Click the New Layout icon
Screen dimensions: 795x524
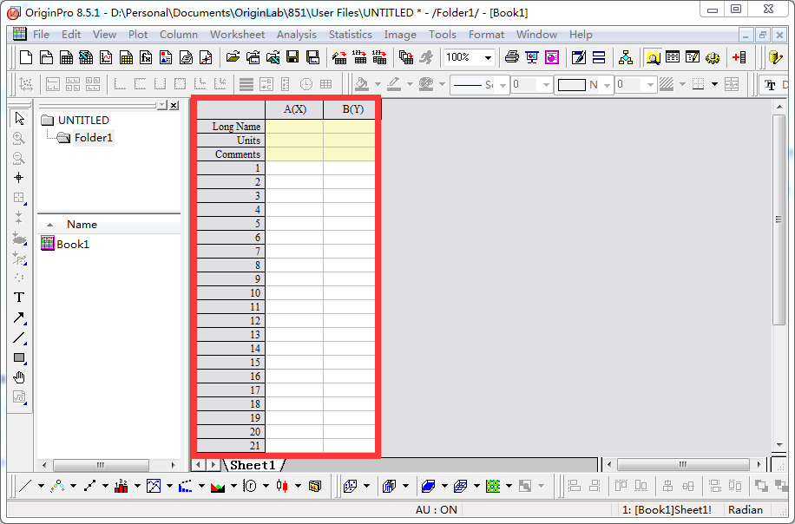166,57
